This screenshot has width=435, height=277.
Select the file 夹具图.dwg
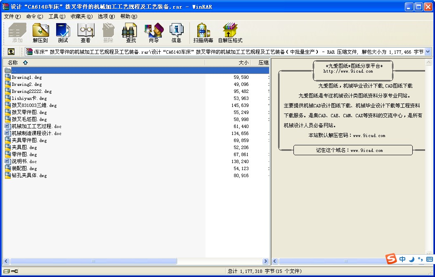(x=24, y=147)
